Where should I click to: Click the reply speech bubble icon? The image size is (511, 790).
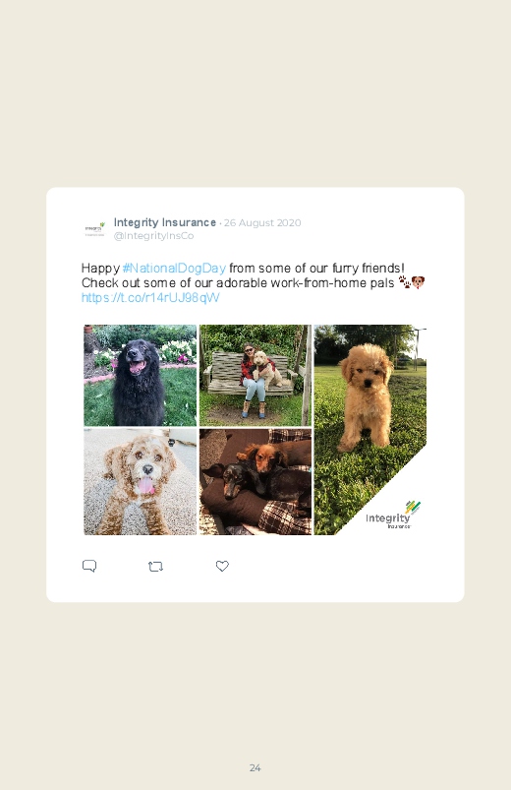(89, 567)
